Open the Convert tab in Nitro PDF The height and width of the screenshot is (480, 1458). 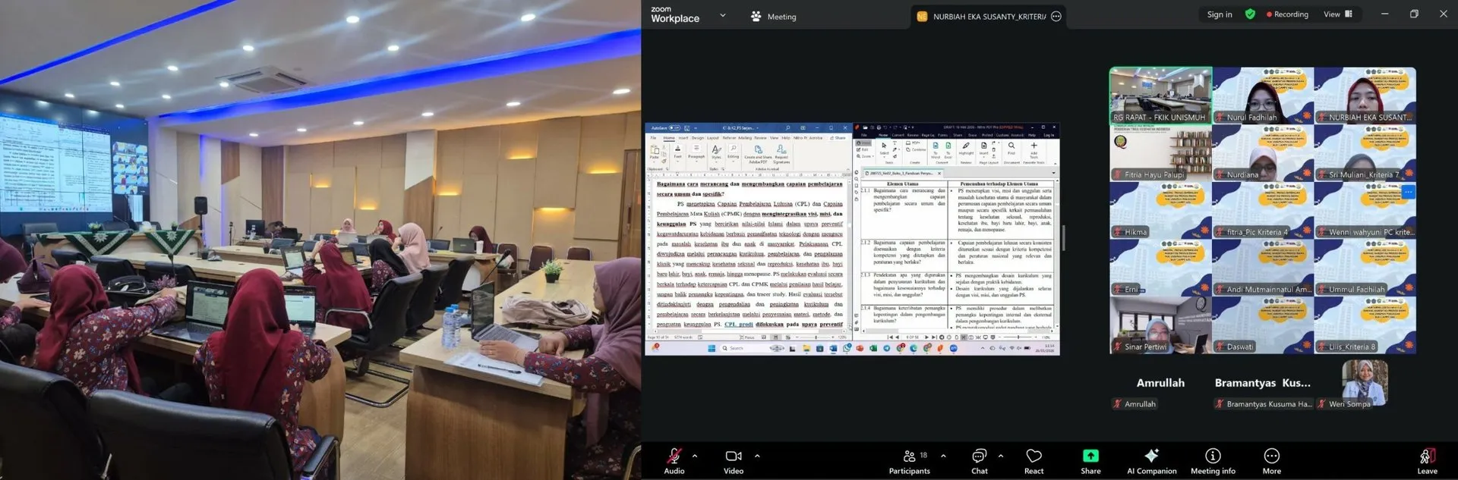[898, 135]
